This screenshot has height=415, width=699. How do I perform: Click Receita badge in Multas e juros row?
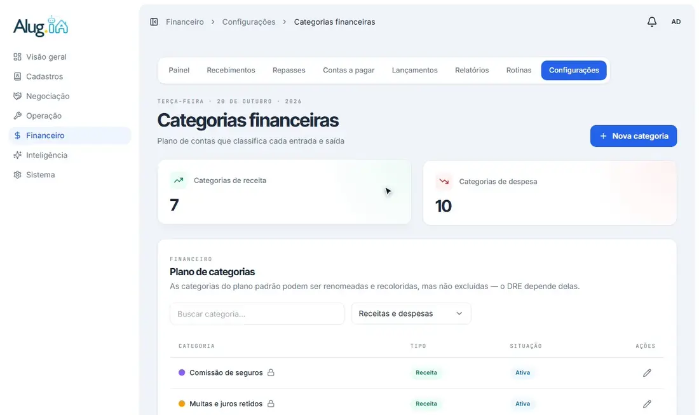click(x=426, y=404)
